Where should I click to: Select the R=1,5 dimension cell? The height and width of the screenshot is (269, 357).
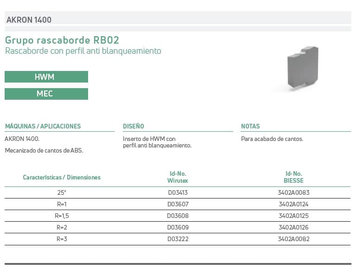coord(62,216)
